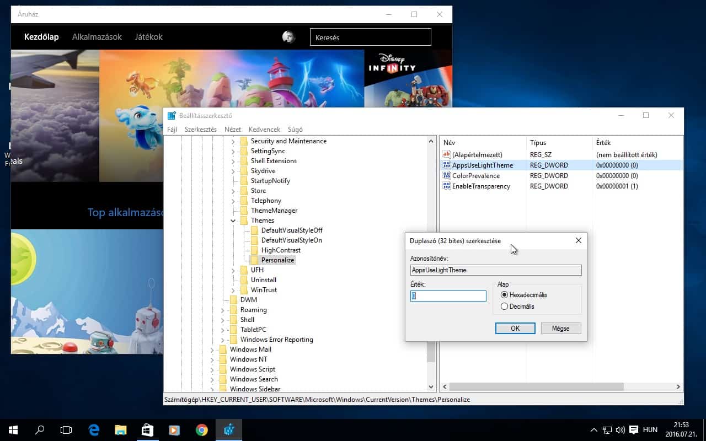Click the Érték value input field
This screenshot has width=706, height=441.
448,296
